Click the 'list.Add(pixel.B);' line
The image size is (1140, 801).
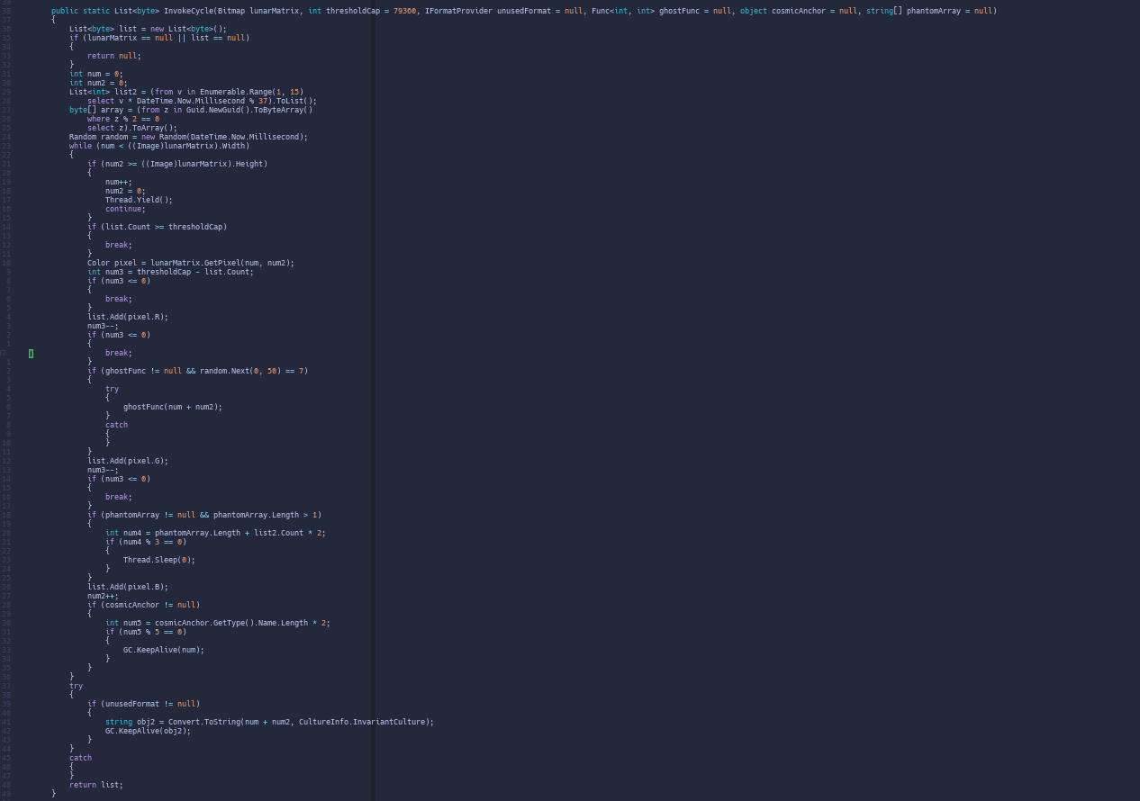(128, 587)
